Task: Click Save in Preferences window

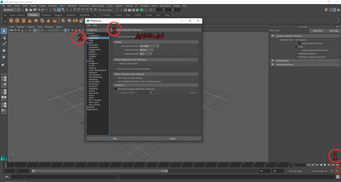Action: click(115, 139)
